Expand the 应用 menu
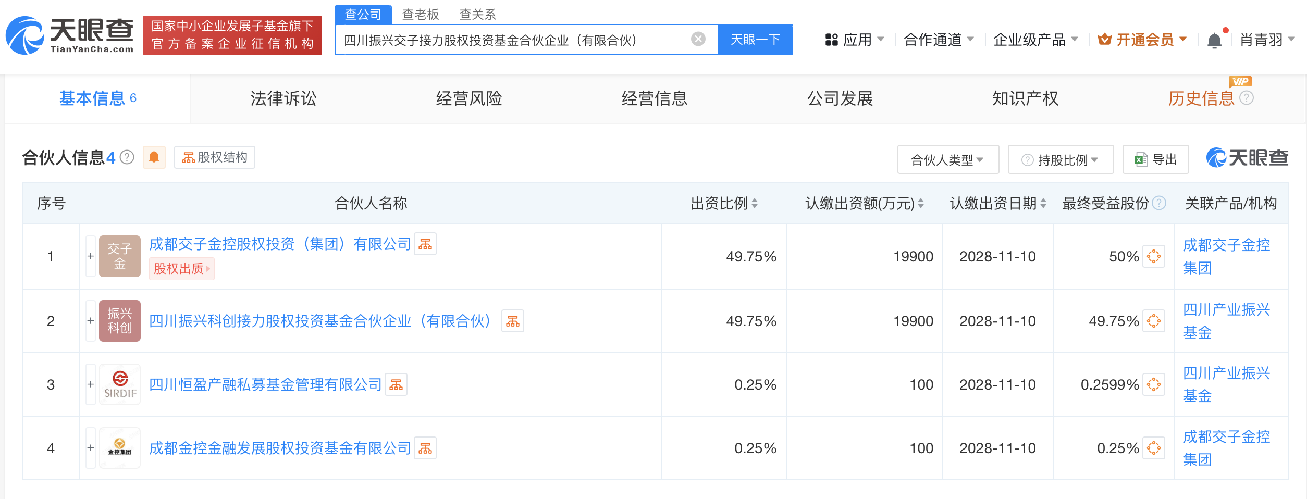This screenshot has height=499, width=1307. coord(855,40)
